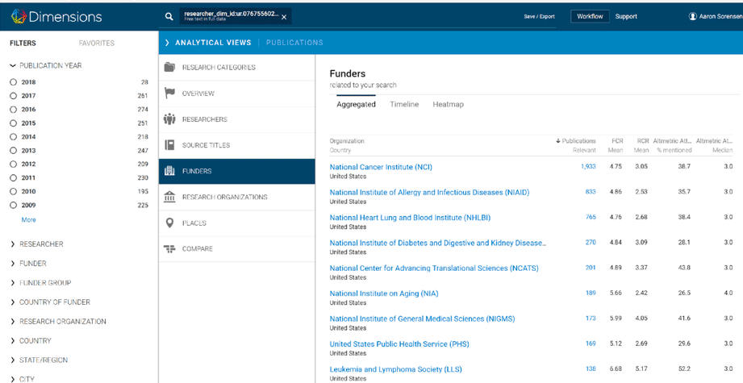Viewport: 743px width, 383px height.
Task: Open the Heatmap tab
Action: click(448, 104)
